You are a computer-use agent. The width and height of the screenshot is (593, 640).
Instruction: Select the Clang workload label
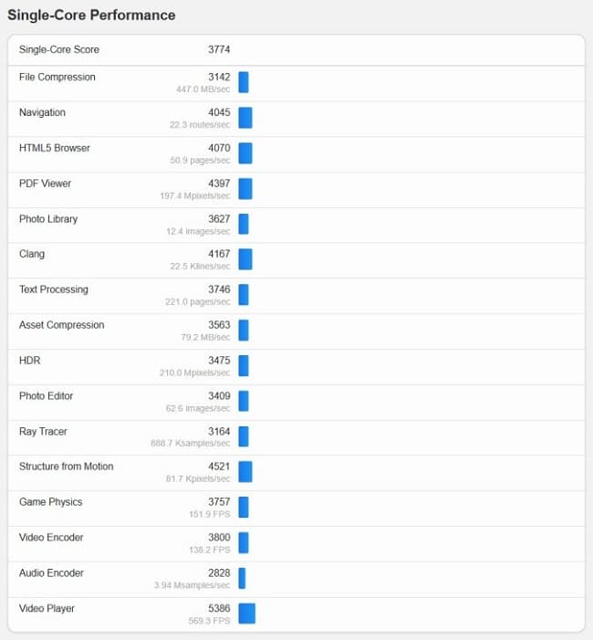click(32, 254)
